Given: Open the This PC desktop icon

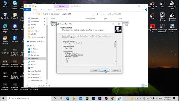Looking at the screenshot, I should click(5, 4).
